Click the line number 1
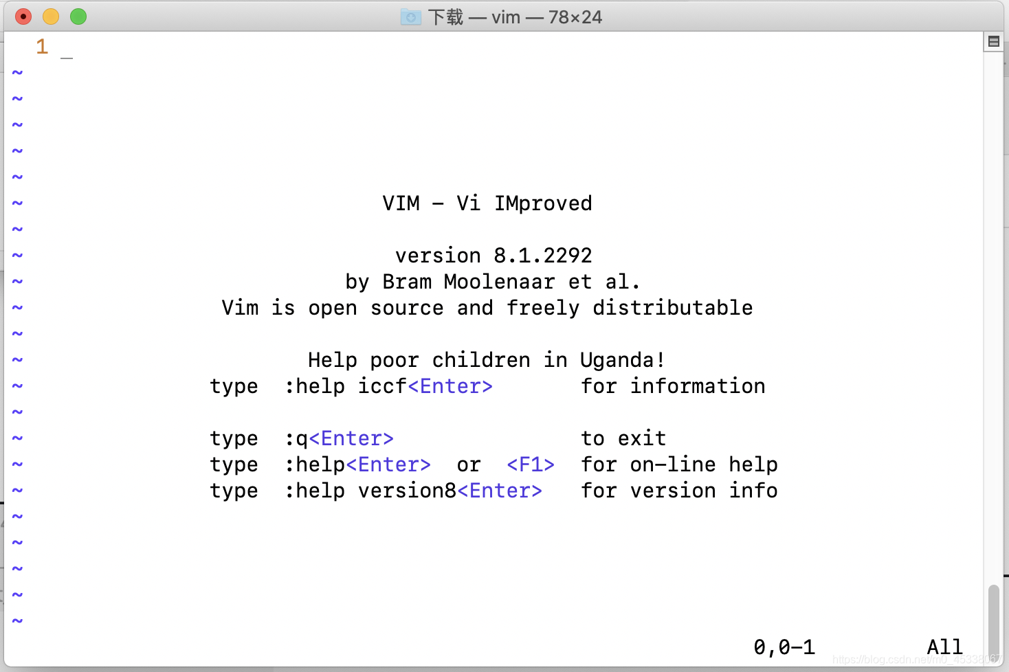This screenshot has width=1009, height=672. [42, 47]
